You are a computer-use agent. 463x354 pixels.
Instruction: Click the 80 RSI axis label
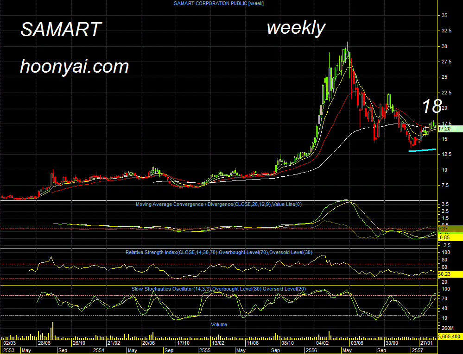click(x=444, y=260)
